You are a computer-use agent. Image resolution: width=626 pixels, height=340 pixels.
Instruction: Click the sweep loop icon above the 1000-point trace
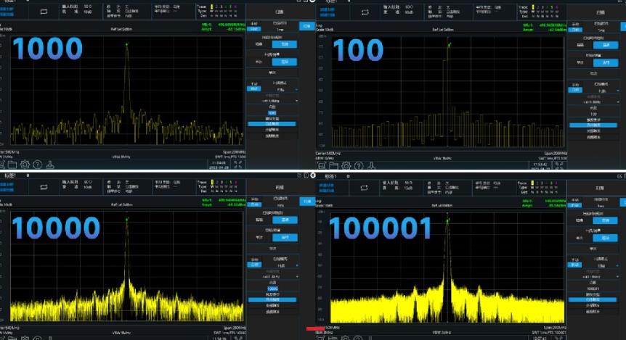[x=43, y=12]
